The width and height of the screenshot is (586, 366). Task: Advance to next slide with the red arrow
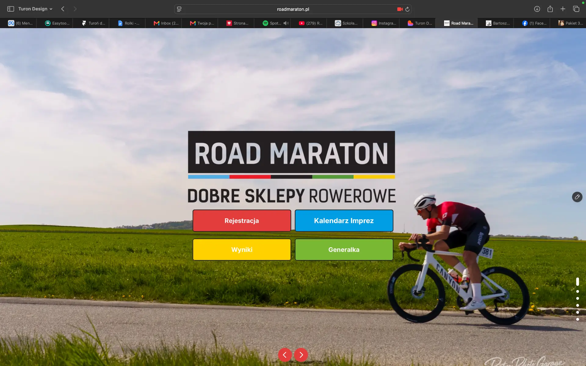301,355
